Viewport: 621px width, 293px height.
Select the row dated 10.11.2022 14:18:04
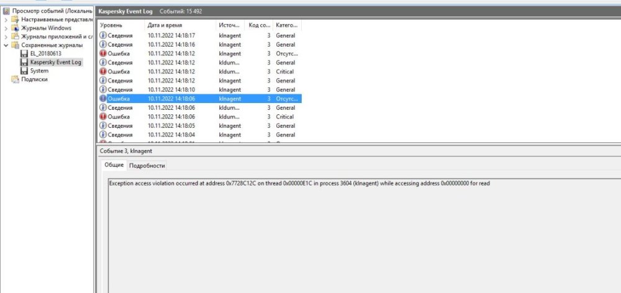click(x=199, y=135)
